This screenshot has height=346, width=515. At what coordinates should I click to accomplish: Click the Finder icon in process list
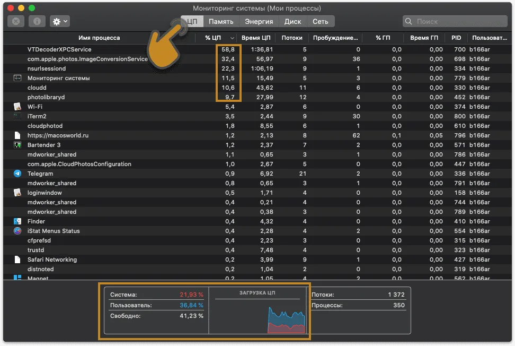pyautogui.click(x=17, y=221)
